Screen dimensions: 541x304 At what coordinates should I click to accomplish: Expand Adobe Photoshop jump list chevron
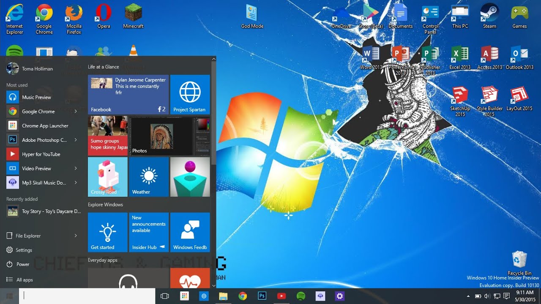pyautogui.click(x=76, y=140)
